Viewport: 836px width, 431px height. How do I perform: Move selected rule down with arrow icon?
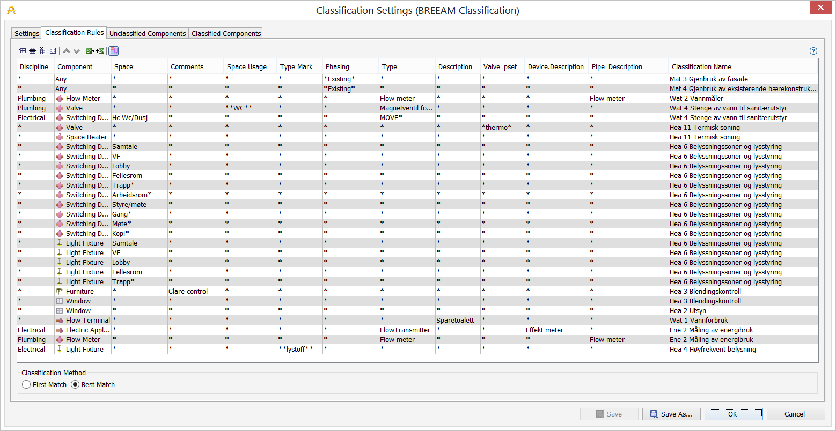tap(76, 51)
